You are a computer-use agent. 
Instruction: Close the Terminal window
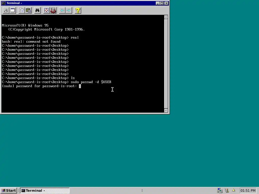click(x=166, y=3)
